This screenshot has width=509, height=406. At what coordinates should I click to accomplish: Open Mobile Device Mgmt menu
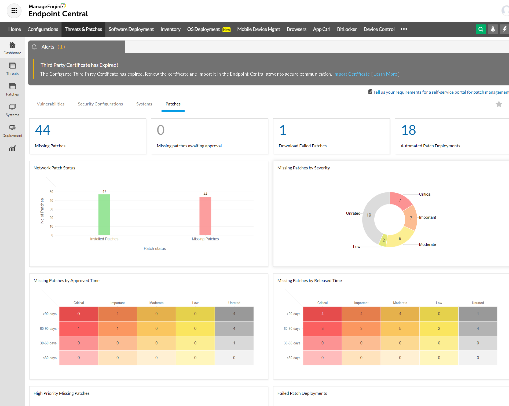[x=258, y=29]
